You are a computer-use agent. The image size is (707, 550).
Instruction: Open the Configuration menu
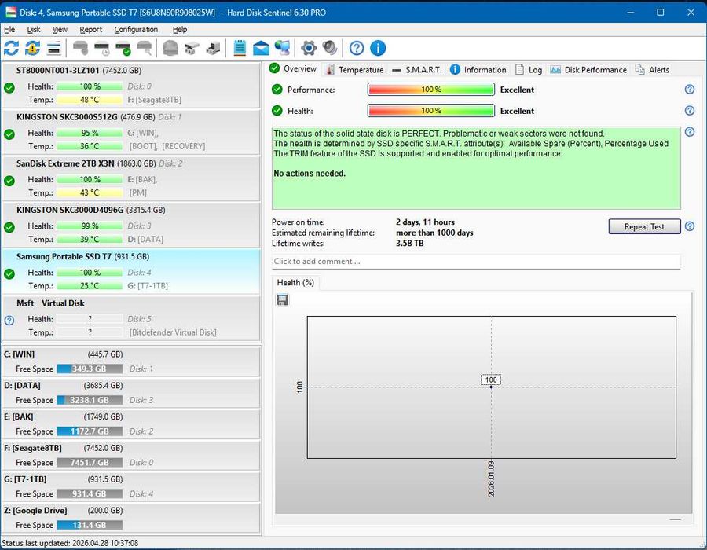tap(136, 29)
